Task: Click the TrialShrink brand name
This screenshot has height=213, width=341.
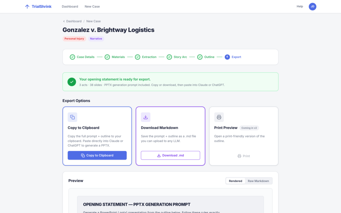Action: pos(42,7)
